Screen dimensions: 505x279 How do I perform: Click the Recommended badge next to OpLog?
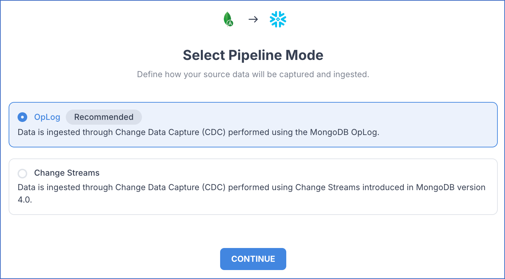[x=104, y=117]
